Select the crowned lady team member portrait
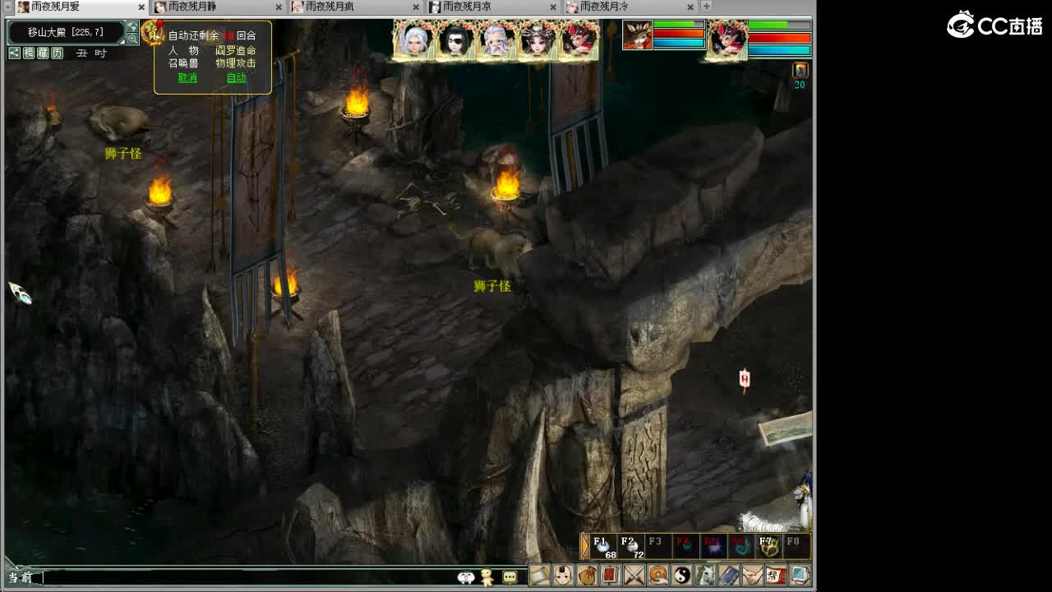1052x592 pixels. tap(537, 40)
